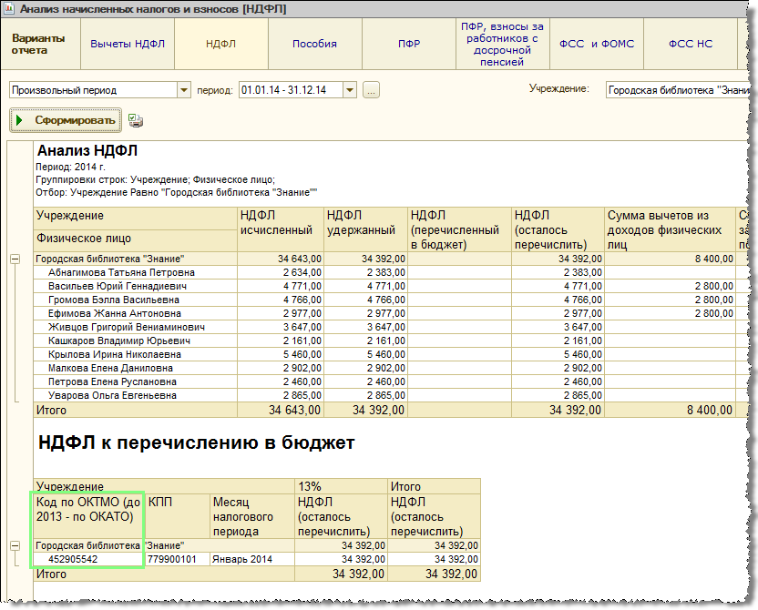Open the period selection ellipsis button
This screenshot has height=610, width=758.
coord(371,90)
